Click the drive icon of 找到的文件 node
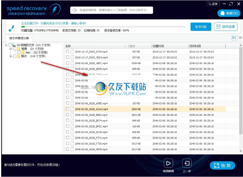This screenshot has width=243, height=177. [14, 45]
